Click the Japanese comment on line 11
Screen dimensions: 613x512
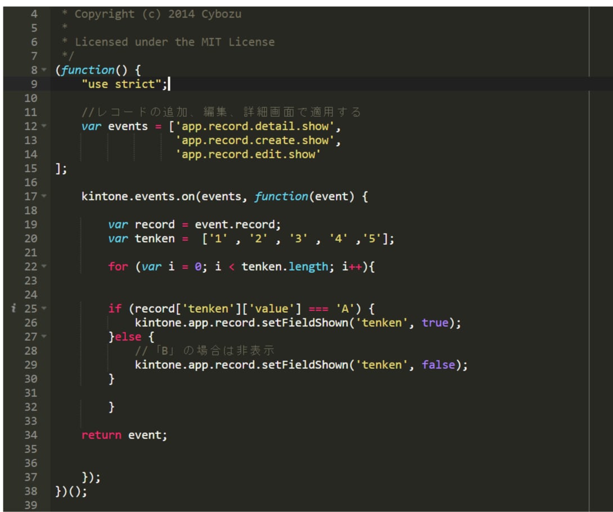(x=221, y=112)
